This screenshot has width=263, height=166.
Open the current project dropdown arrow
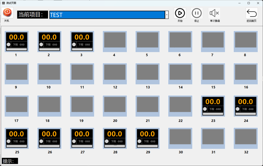click(x=167, y=15)
